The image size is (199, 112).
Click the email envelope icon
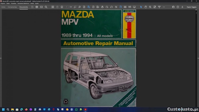tap(41, 7)
